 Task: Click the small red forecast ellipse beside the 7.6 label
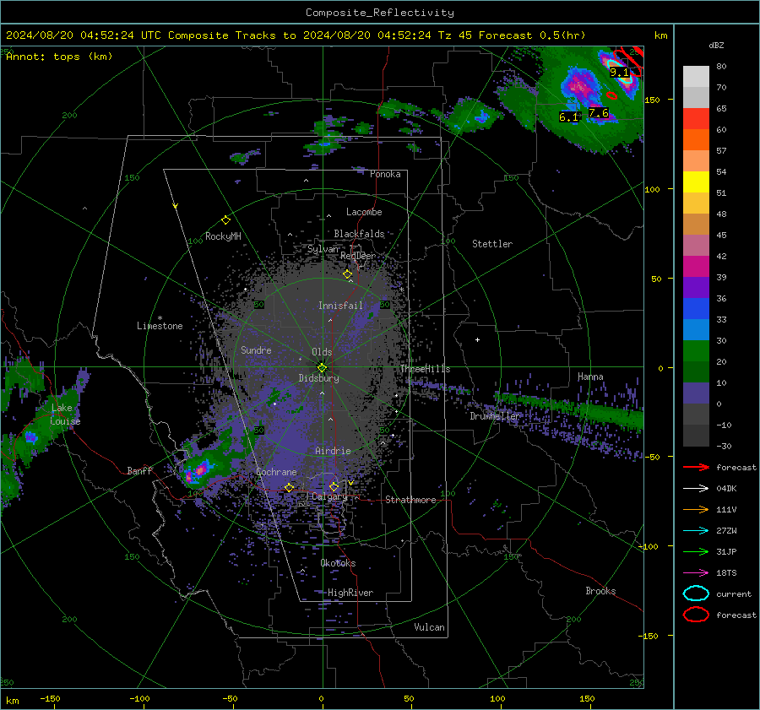click(611, 95)
